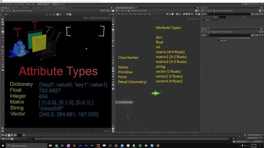Open Spotify from the taskbar
This screenshot has width=264, height=148.
tap(140, 146)
